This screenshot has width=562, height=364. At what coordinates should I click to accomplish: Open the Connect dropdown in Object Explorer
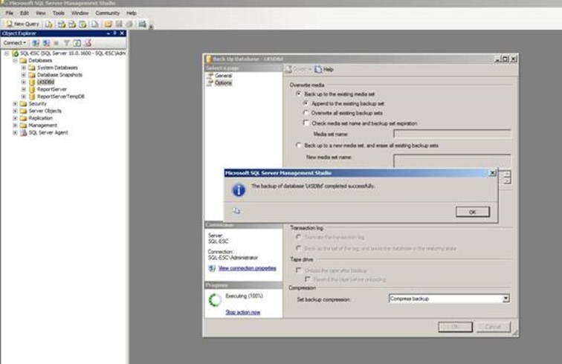tap(14, 42)
